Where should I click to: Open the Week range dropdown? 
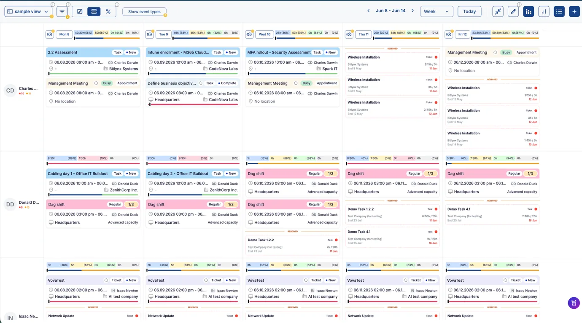click(436, 11)
